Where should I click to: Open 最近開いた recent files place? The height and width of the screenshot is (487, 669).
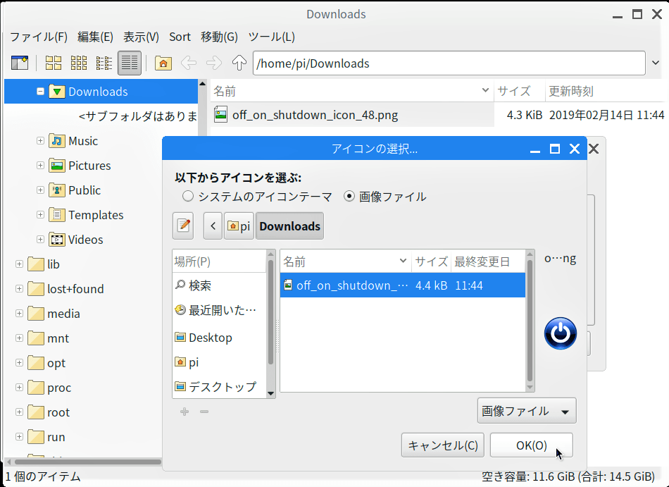tap(219, 310)
